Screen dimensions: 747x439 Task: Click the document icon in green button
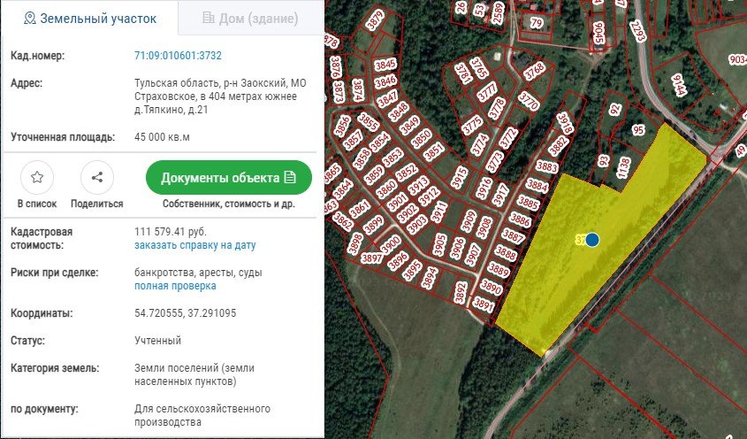click(290, 178)
